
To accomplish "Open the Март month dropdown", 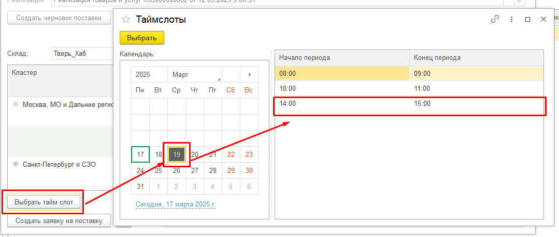I will (195, 75).
